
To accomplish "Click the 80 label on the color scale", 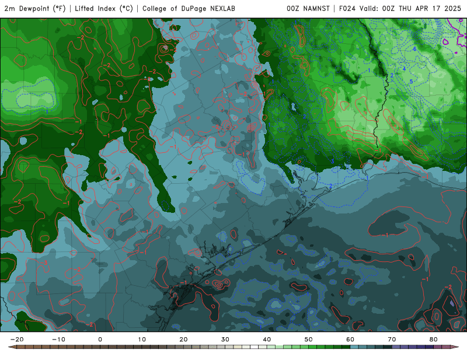I will pyautogui.click(x=434, y=339).
